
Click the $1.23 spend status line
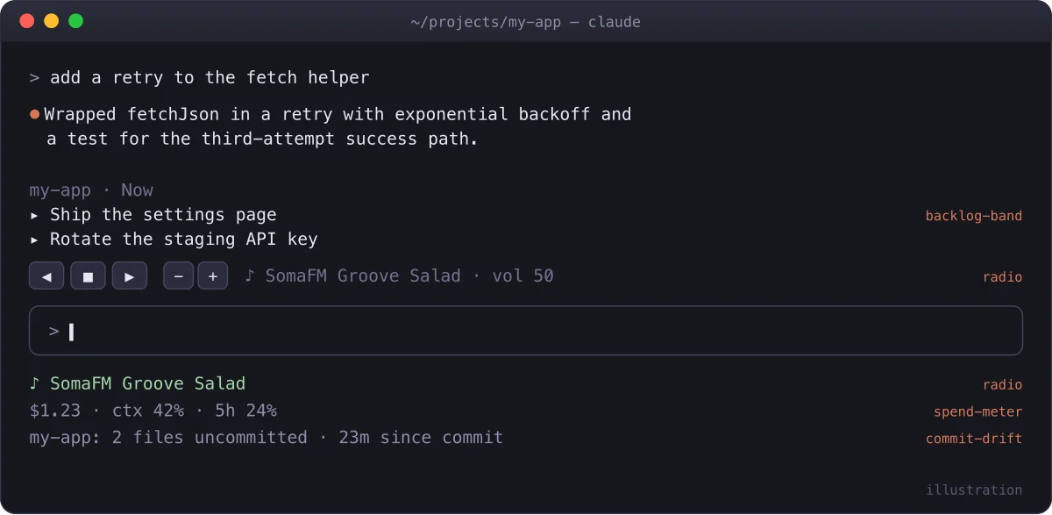[153, 411]
